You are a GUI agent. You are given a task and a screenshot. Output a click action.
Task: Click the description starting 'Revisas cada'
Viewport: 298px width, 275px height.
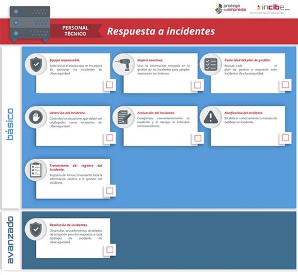point(250,70)
